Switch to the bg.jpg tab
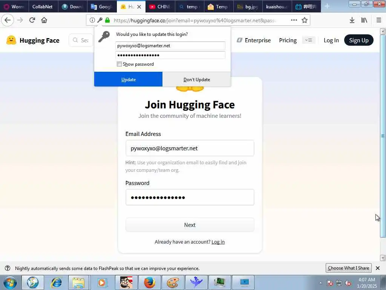 (248, 7)
